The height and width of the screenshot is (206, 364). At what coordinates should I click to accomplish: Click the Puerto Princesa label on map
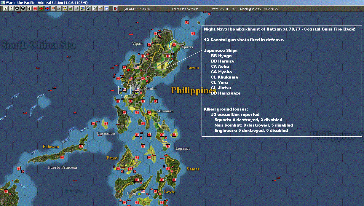tap(63, 167)
